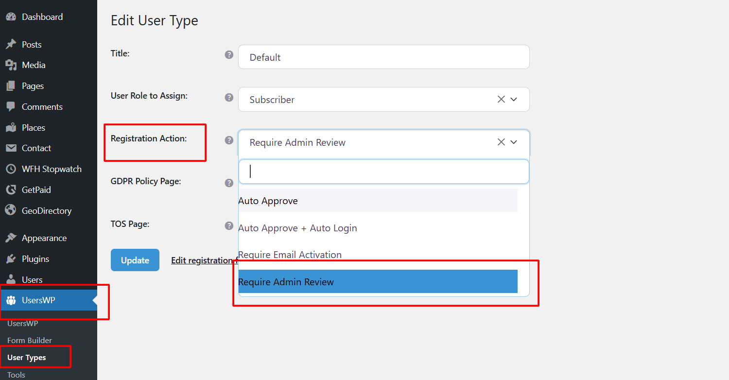Choose Require Email Activation option
Screen dimensions: 729x380
tap(290, 255)
